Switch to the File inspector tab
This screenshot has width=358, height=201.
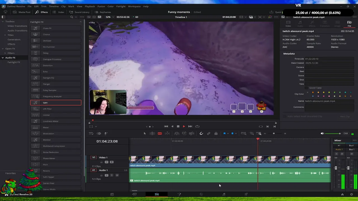349,23
